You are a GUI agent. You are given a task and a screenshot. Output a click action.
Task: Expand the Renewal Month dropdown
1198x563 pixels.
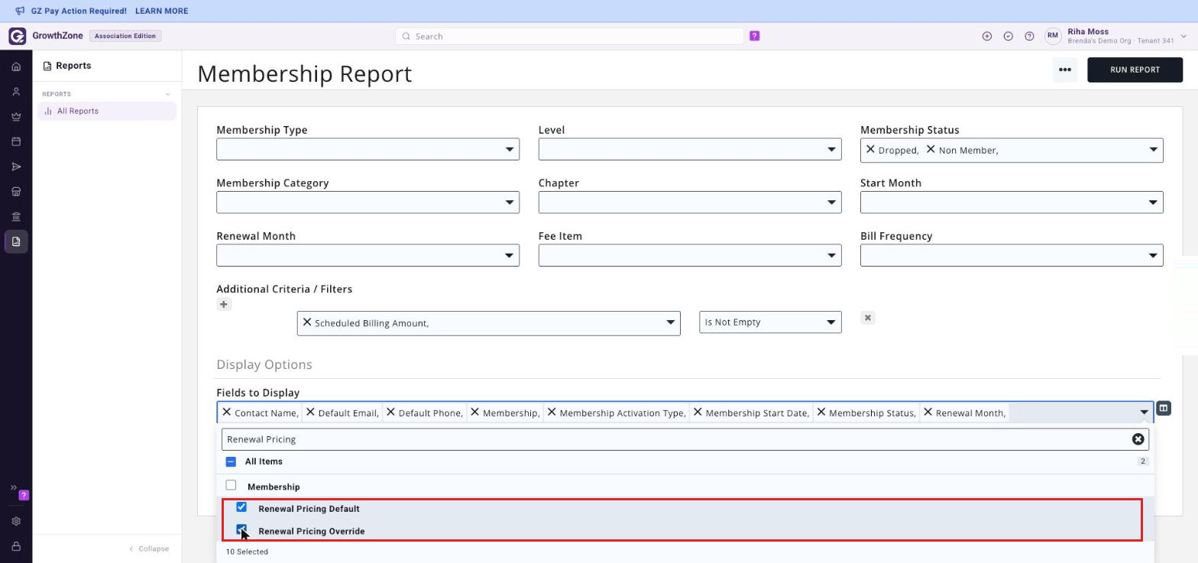point(367,255)
